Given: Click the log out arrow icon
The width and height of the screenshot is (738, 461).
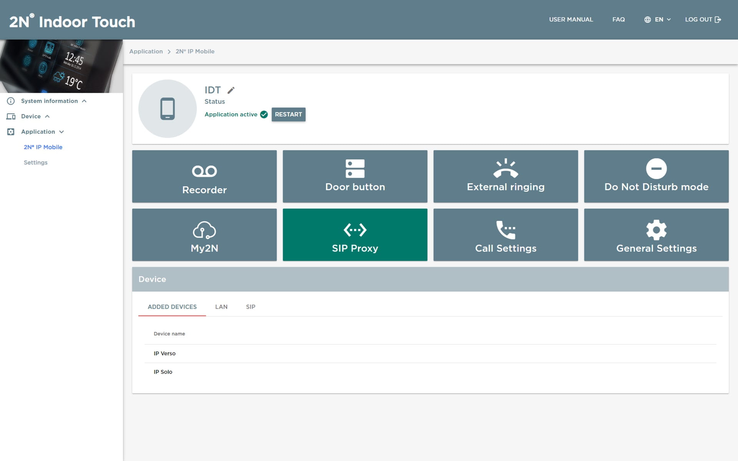Looking at the screenshot, I should pos(718,20).
